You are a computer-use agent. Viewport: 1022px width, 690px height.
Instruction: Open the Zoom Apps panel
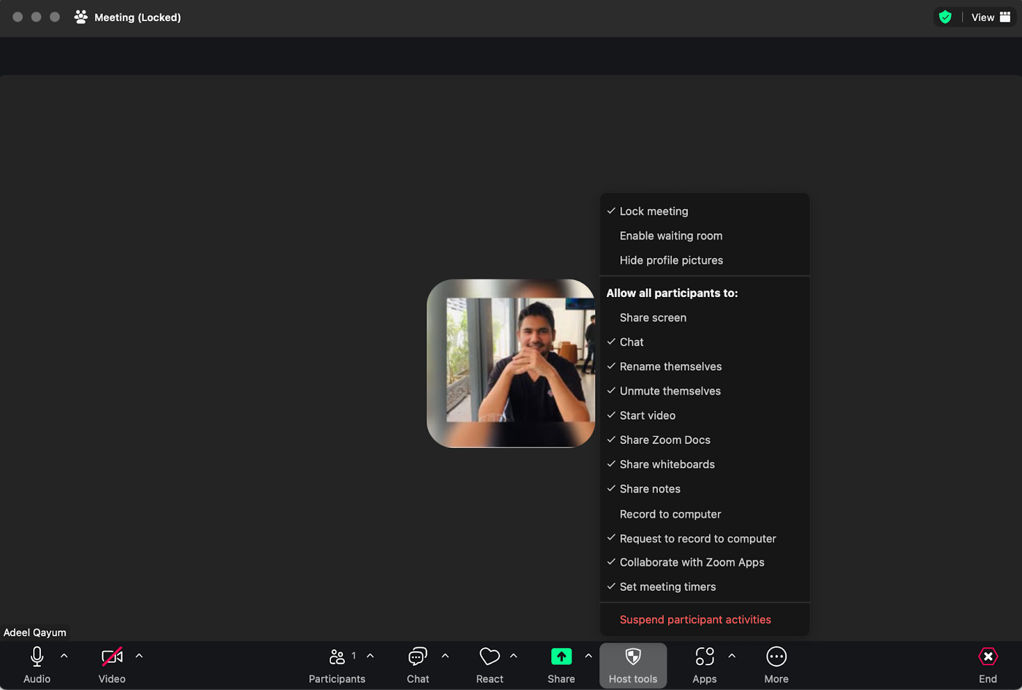(x=705, y=664)
